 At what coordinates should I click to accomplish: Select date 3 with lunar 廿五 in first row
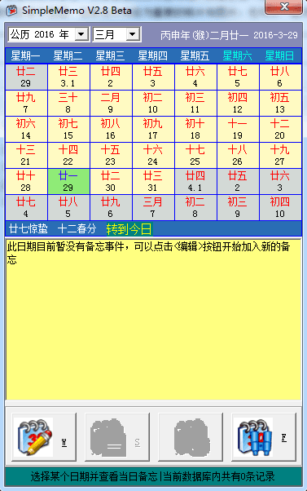[153, 77]
